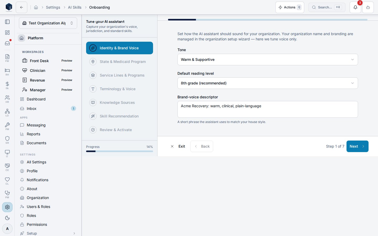Click the sidebar Progress bar

click(x=119, y=151)
